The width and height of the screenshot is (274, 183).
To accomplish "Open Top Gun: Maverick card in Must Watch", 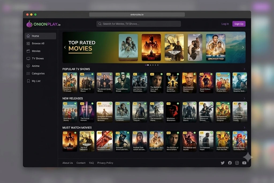I will tap(87, 141).
